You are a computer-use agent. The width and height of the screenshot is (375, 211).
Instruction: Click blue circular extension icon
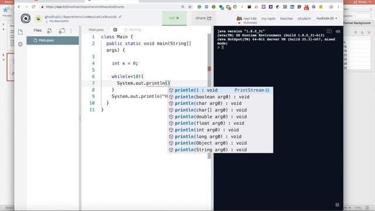pos(206,7)
